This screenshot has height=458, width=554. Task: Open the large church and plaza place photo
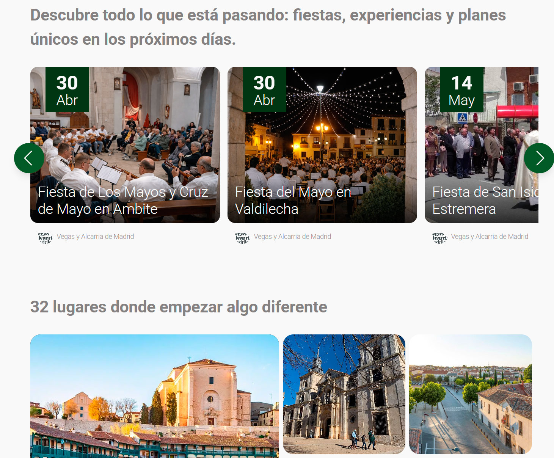pyautogui.click(x=155, y=396)
